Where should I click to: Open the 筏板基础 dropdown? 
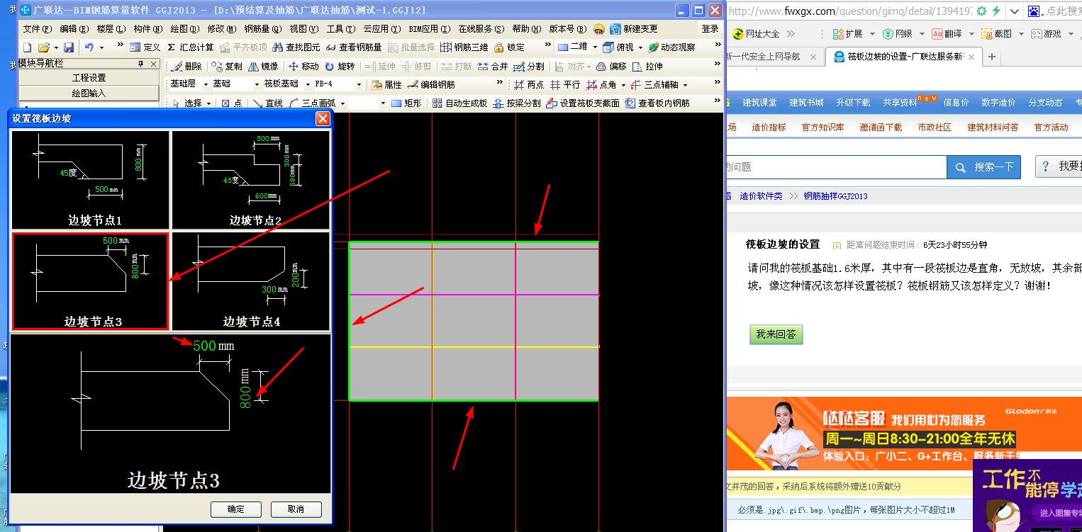[307, 84]
